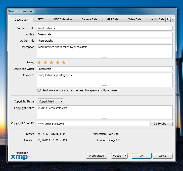Set rating to one star
Viewport: 183px width, 171px height.
pos(39,62)
